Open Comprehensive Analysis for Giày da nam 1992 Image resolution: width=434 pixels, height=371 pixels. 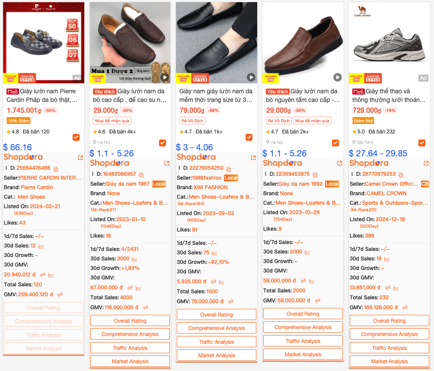click(303, 327)
